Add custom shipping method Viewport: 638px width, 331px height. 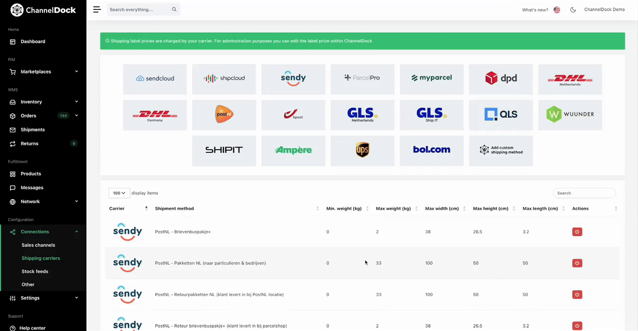[x=501, y=151]
